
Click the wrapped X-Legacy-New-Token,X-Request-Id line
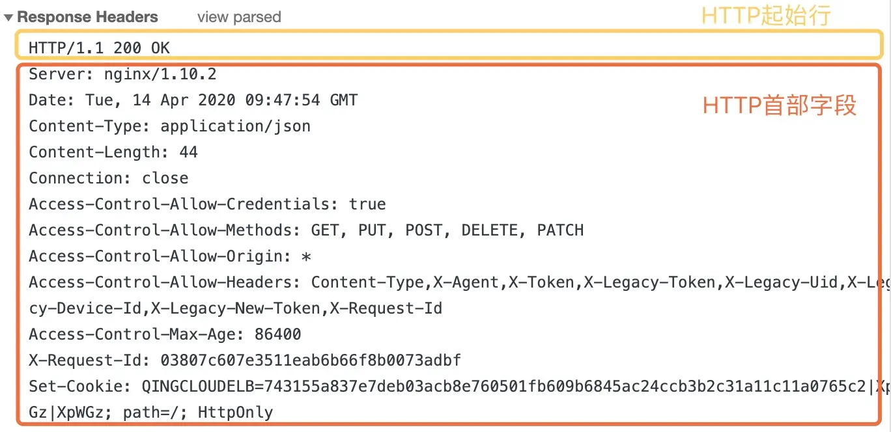coord(236,308)
